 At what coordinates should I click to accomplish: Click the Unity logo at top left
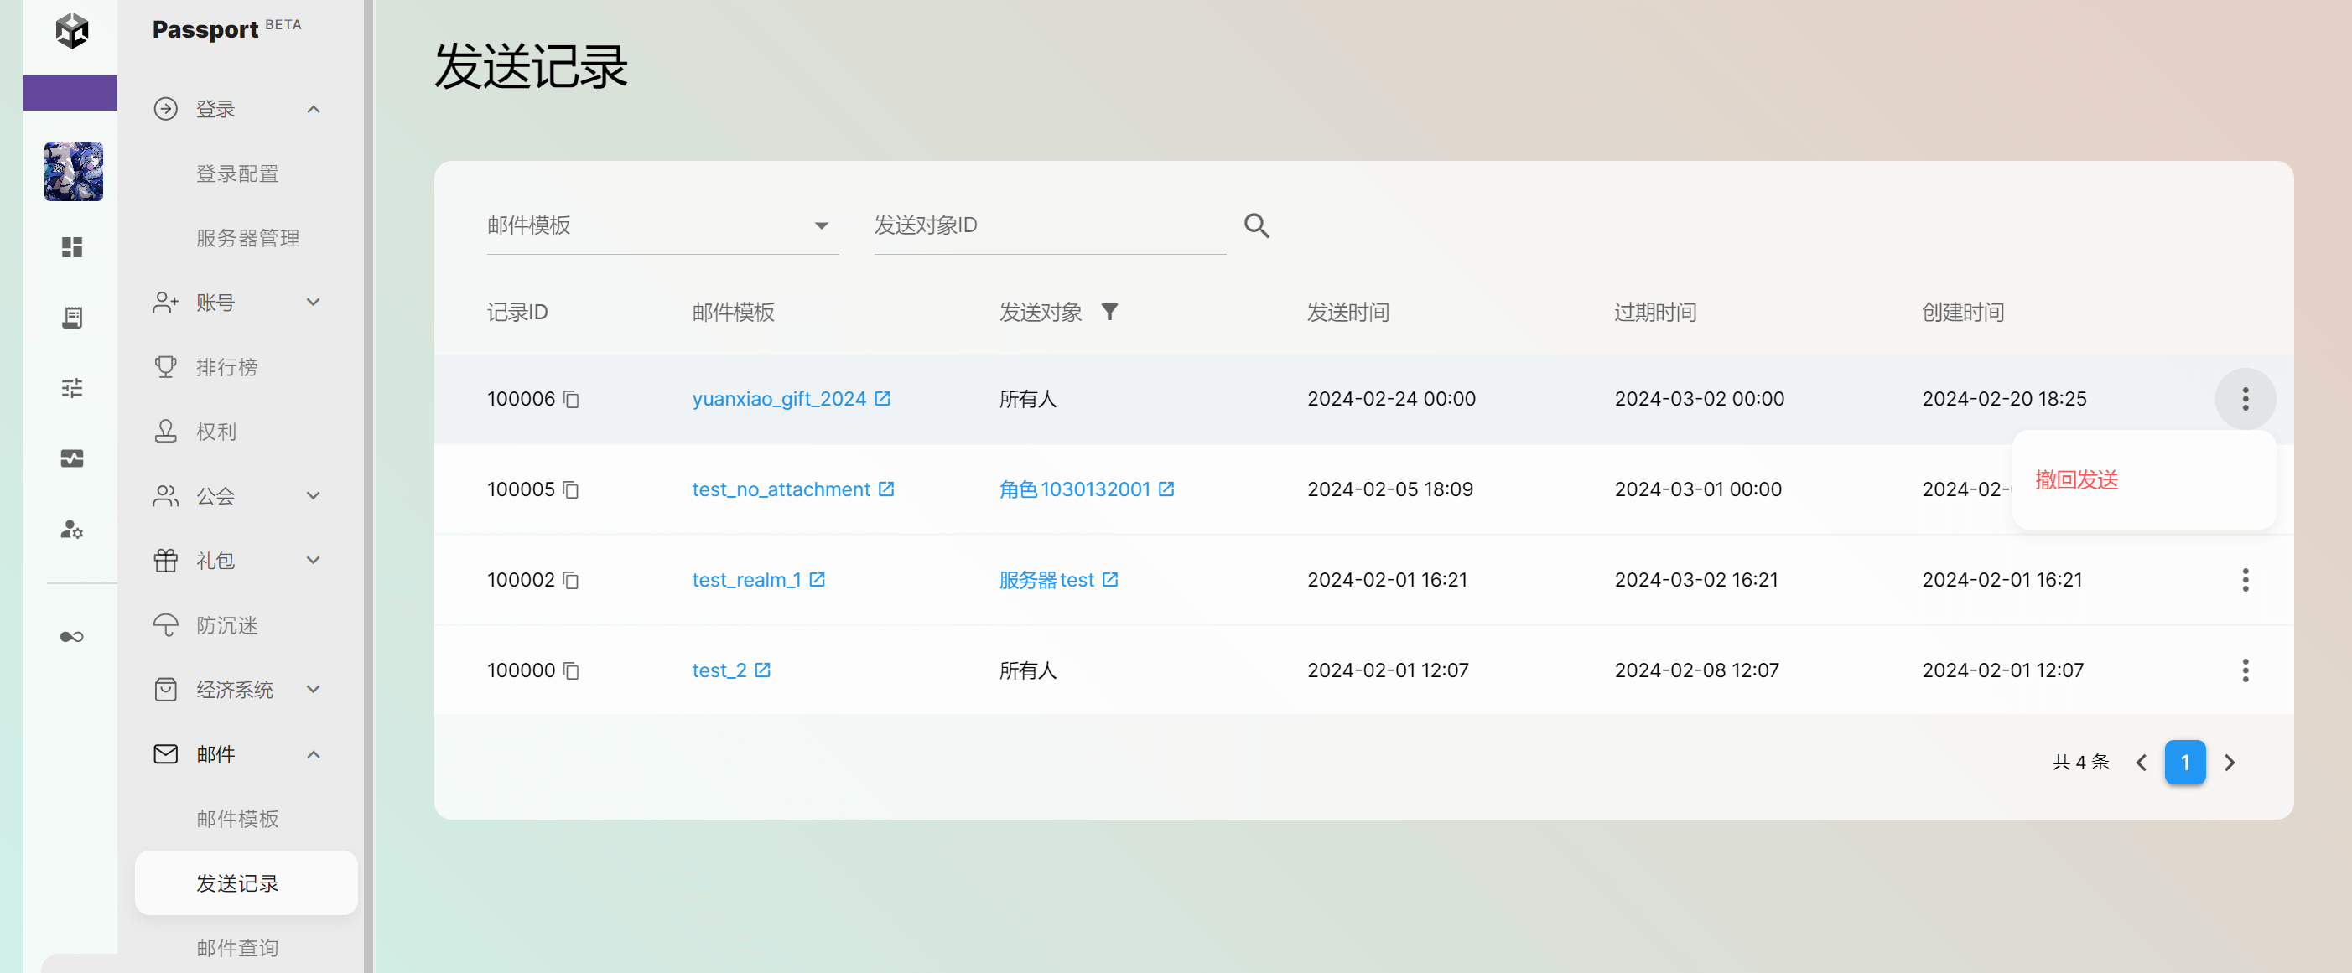click(72, 30)
